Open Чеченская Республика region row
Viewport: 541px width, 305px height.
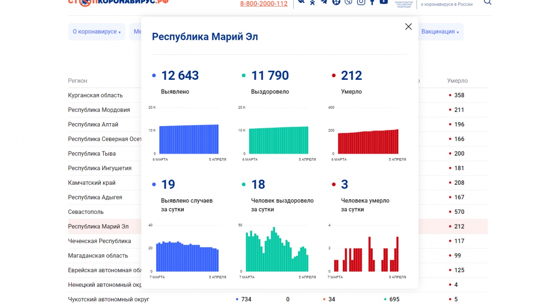click(99, 241)
